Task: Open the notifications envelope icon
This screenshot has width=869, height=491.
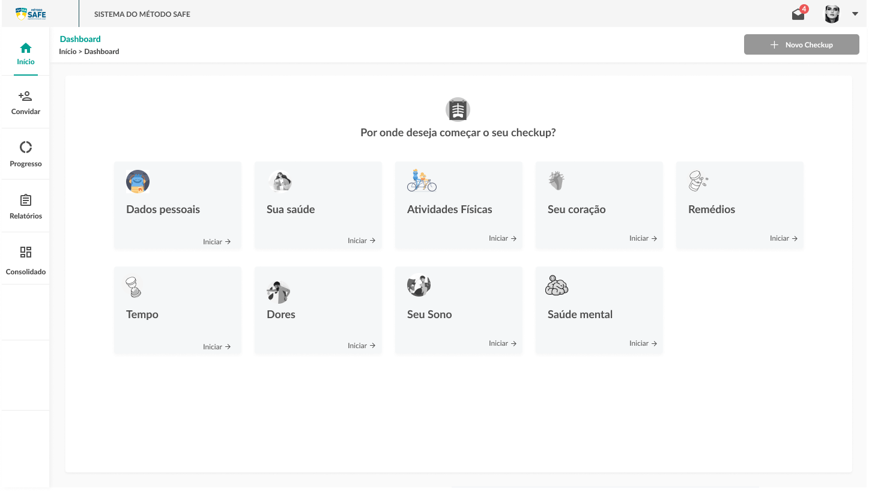Action: pos(798,14)
